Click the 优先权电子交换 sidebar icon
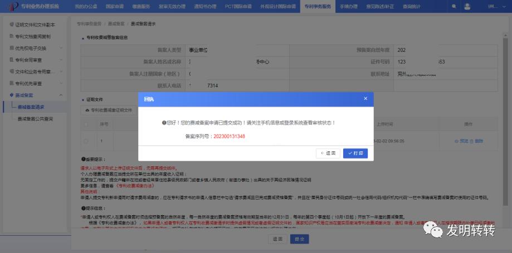 12,48
